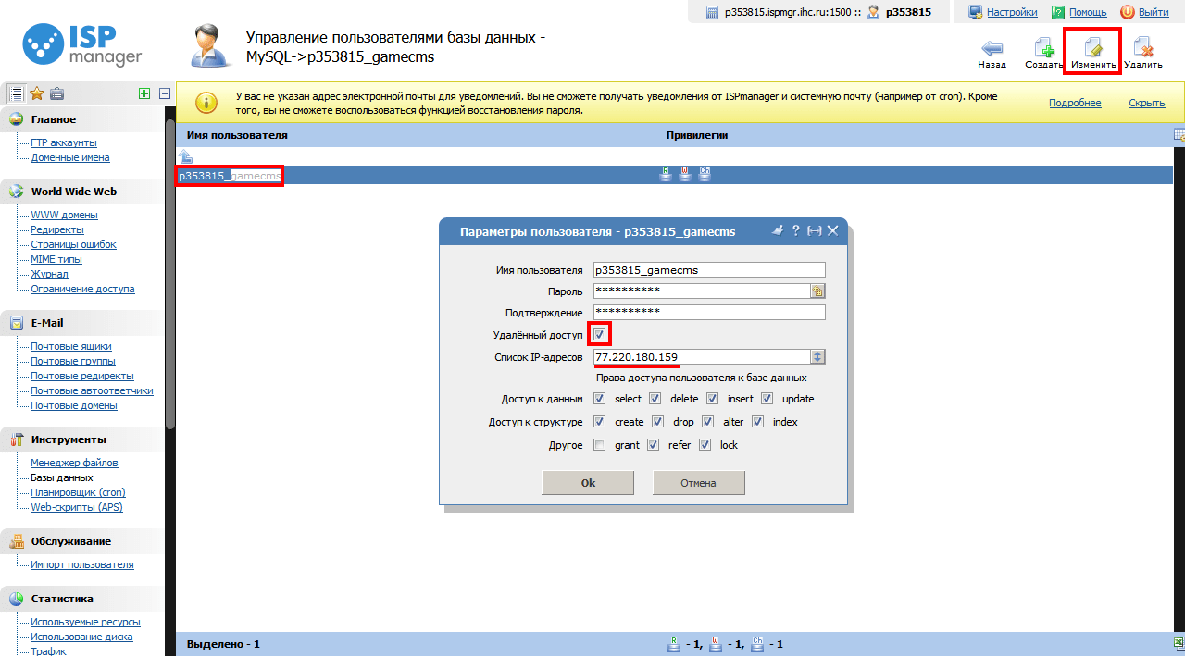Click the pin icon in dialog title bar

click(778, 231)
